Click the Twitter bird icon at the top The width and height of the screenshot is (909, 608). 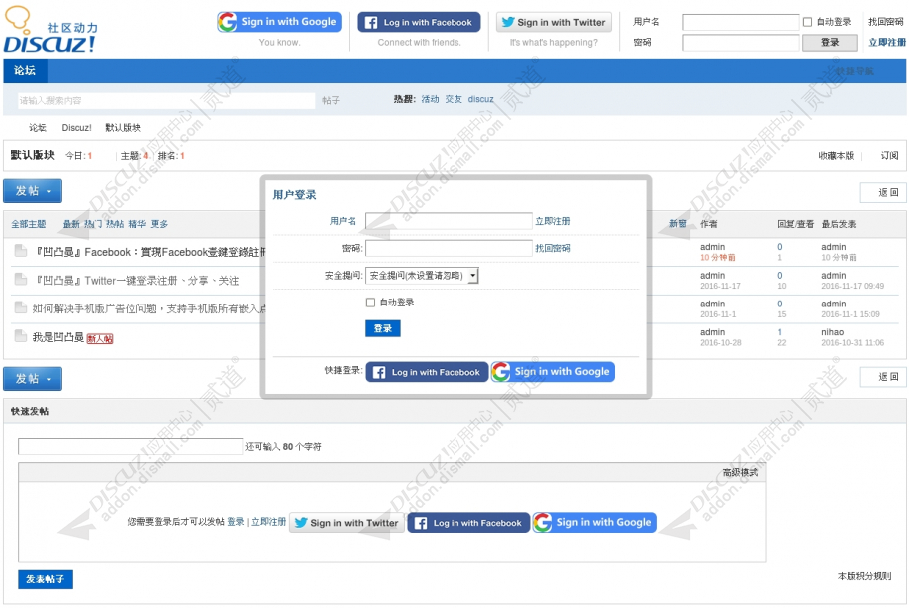[510, 21]
